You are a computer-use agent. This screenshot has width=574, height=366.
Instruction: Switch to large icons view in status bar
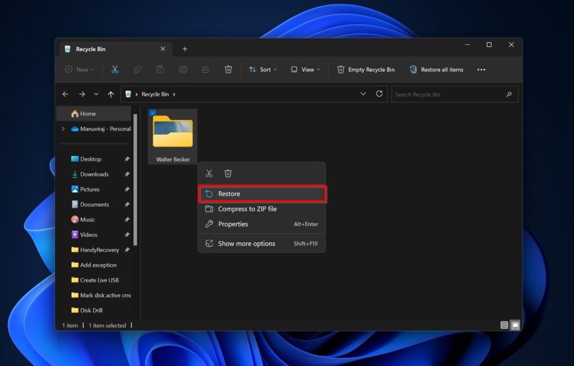pyautogui.click(x=515, y=325)
